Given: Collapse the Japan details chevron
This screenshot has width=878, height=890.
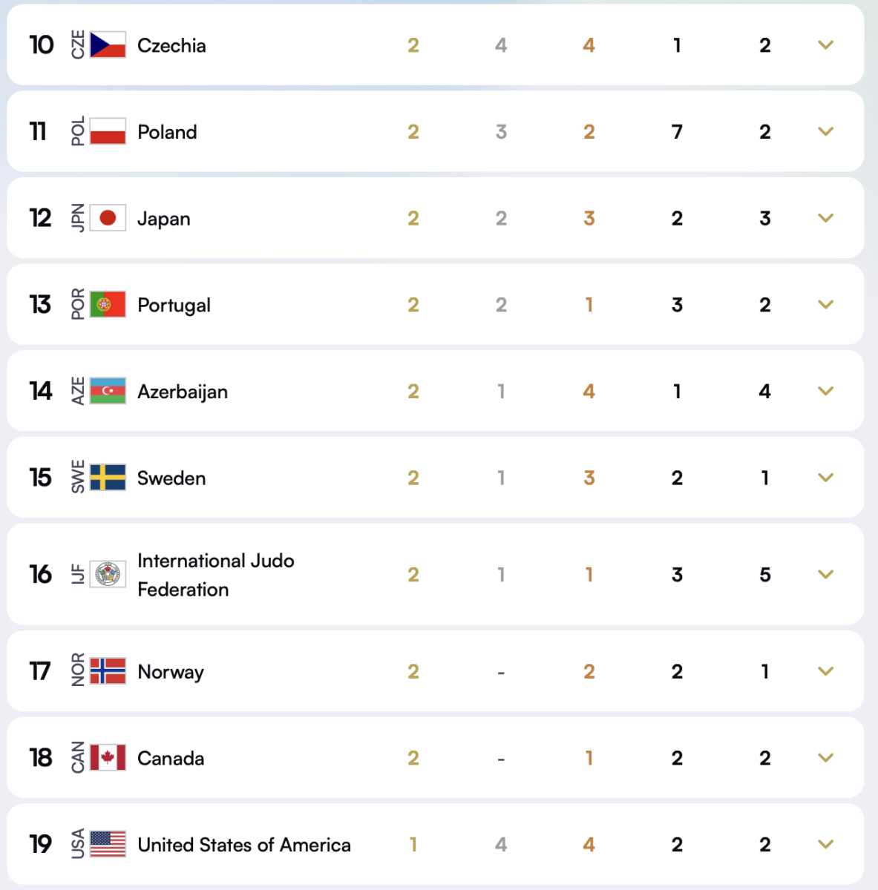Looking at the screenshot, I should pos(825,218).
